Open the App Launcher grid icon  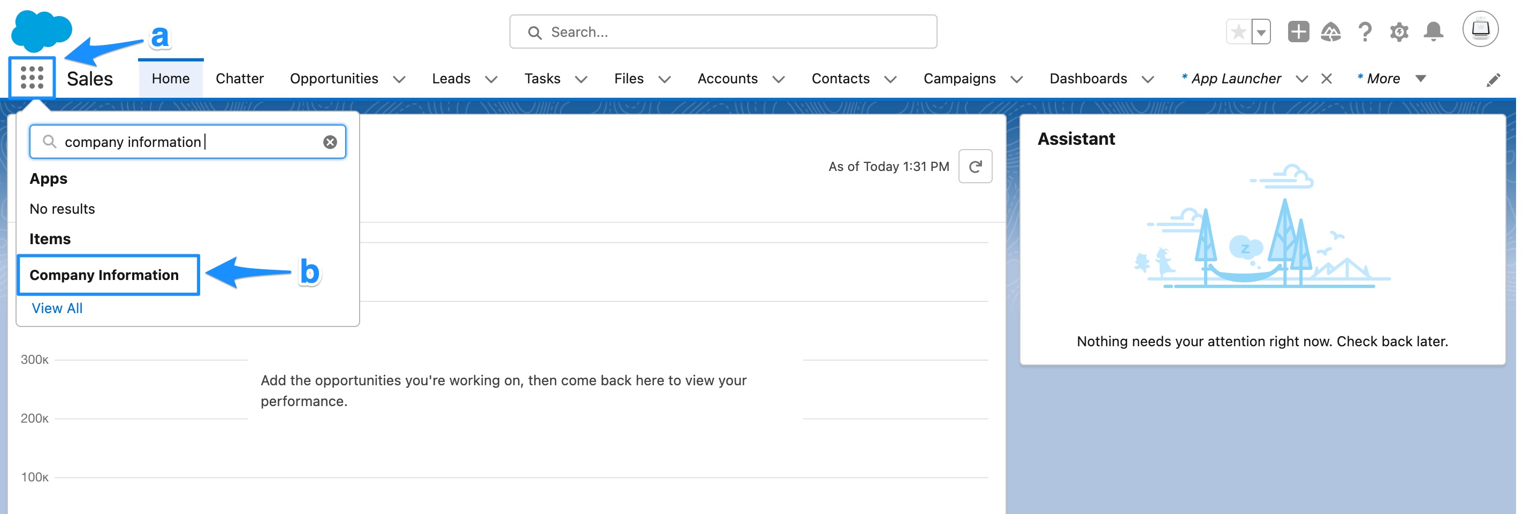click(x=32, y=77)
